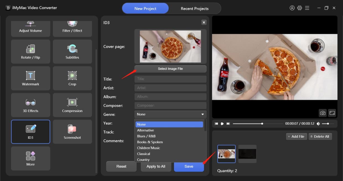Screen dimensions: 343x181
Task: Choose Alternative genre option
Action: point(169,130)
